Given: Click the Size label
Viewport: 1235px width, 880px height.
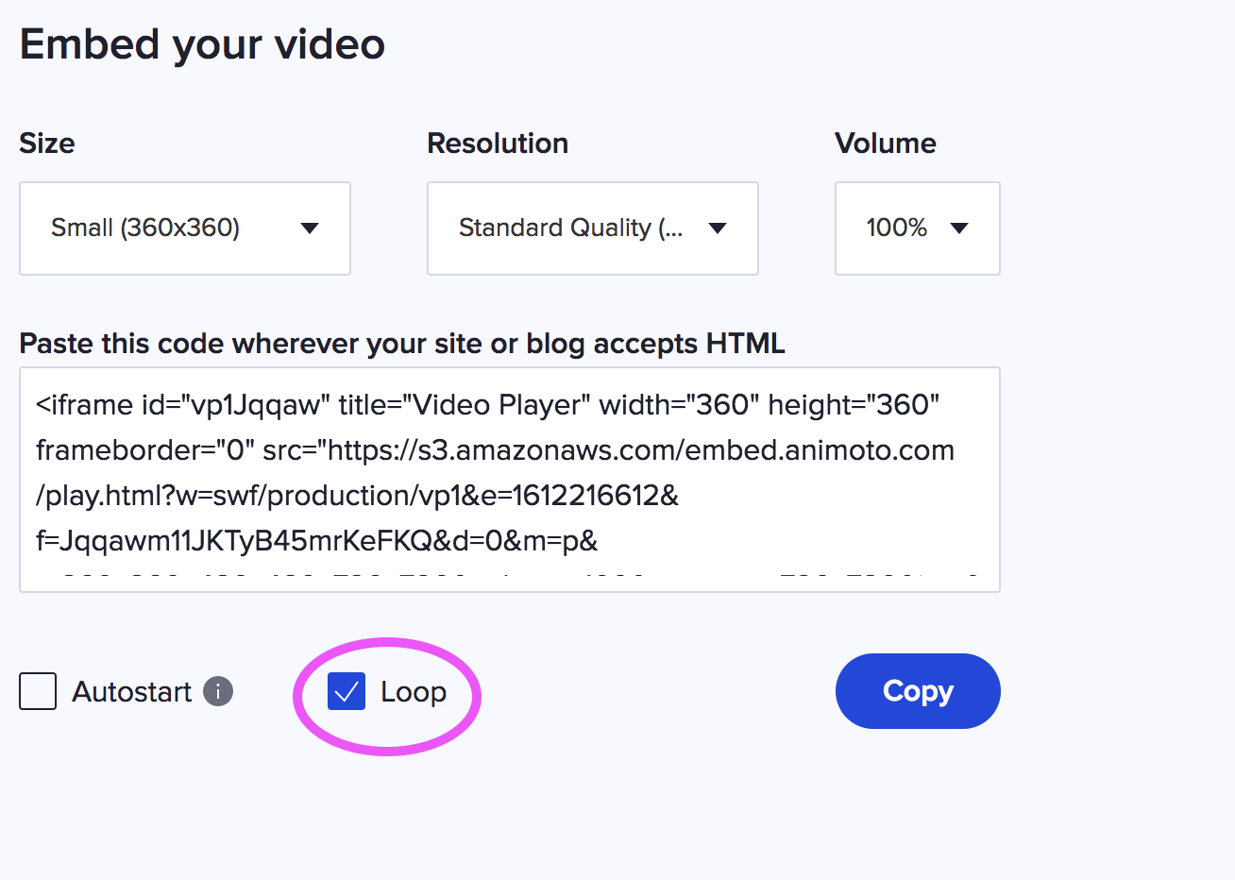Looking at the screenshot, I should click(47, 144).
